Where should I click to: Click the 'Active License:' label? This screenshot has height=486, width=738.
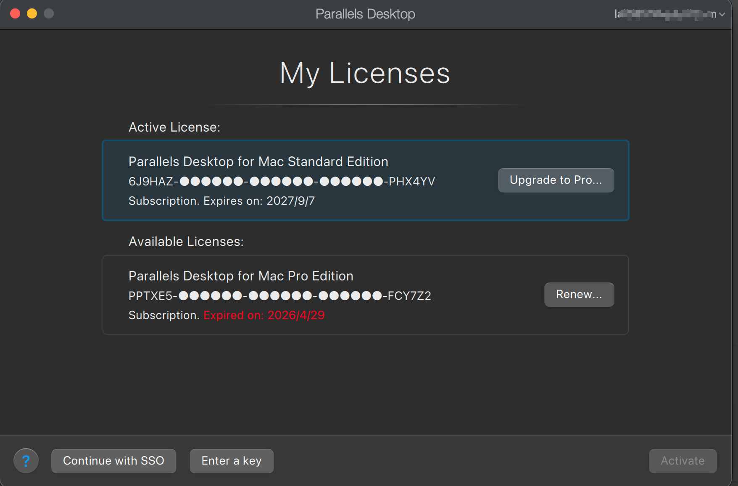pyautogui.click(x=174, y=127)
